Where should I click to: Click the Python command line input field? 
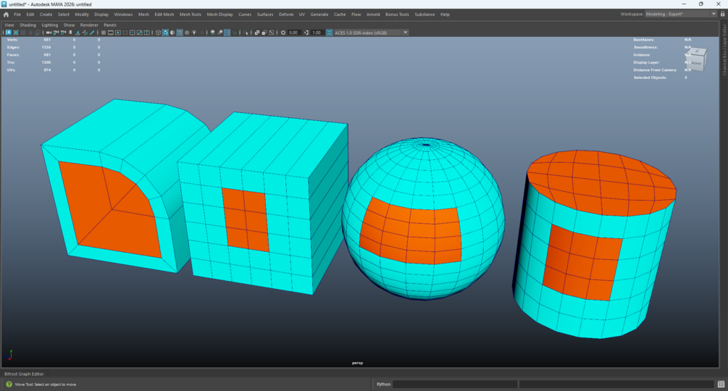(455, 384)
